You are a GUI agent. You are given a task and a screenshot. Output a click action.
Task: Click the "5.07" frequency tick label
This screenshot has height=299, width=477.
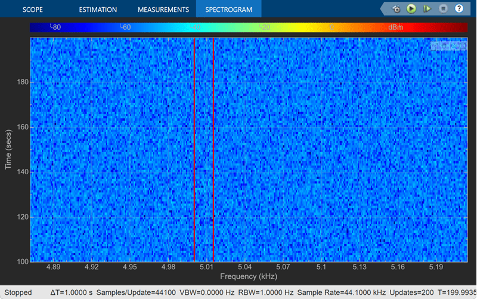click(283, 267)
